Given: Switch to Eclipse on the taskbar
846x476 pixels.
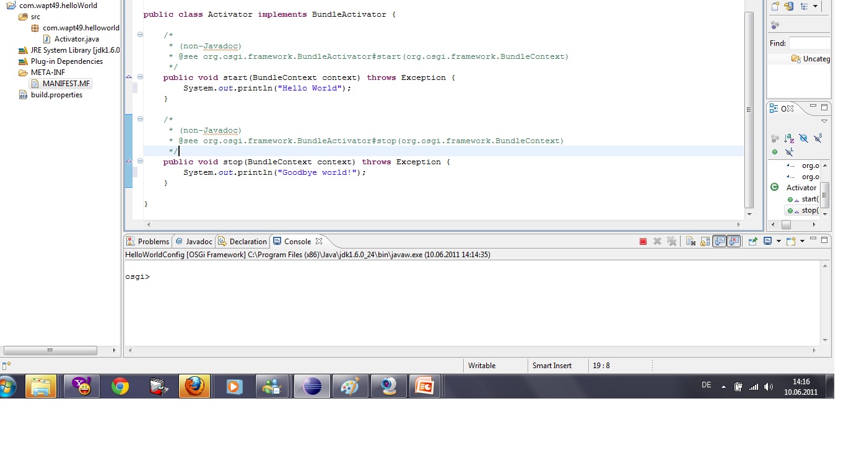Looking at the screenshot, I should pyautogui.click(x=312, y=386).
